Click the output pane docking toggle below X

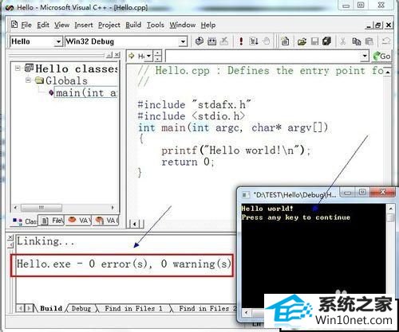point(10,245)
